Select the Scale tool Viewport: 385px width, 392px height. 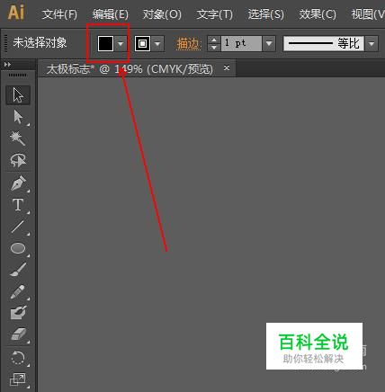pos(18,379)
